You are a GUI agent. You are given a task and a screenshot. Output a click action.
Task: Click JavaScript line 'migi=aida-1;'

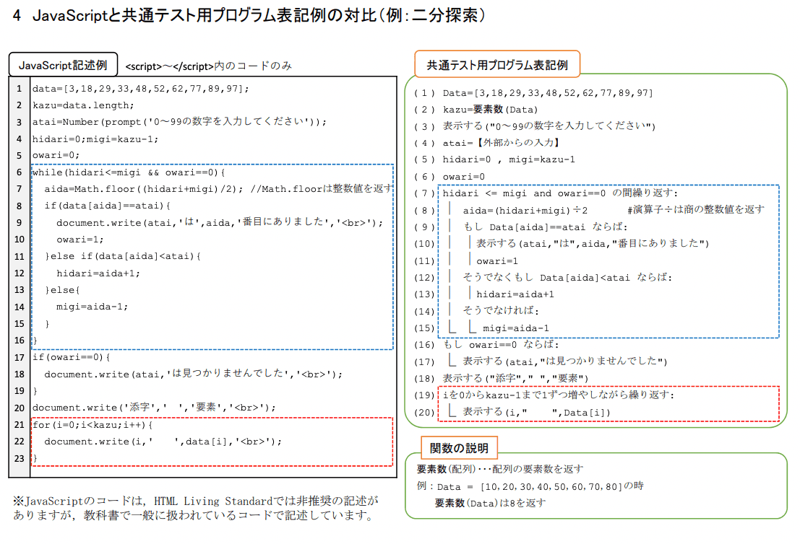(x=92, y=307)
